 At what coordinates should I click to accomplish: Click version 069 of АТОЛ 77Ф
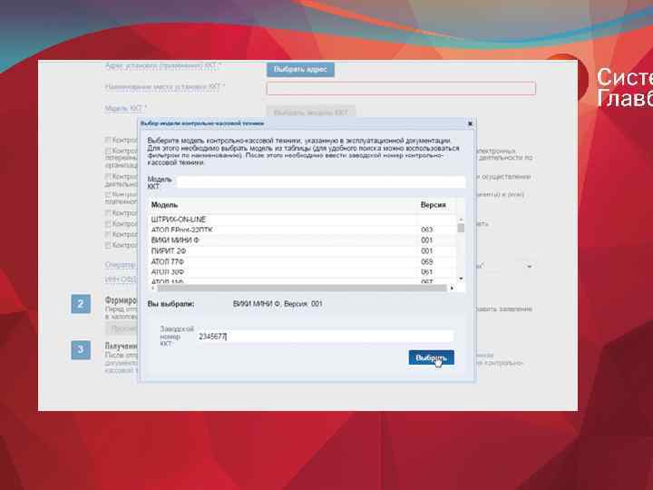(x=427, y=261)
